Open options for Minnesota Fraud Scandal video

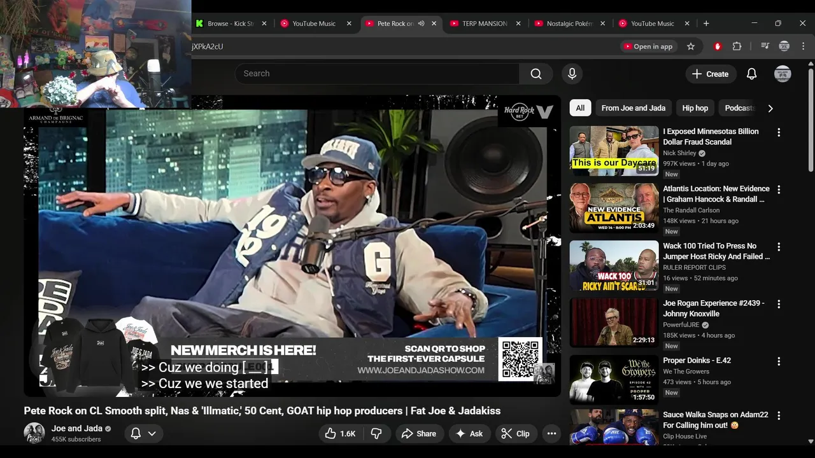pyautogui.click(x=778, y=132)
